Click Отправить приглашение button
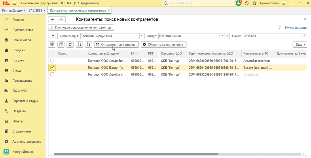 (x=116, y=44)
